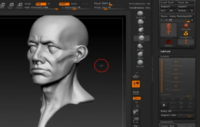
Task: Click the Visible button
Action: pos(184,11)
